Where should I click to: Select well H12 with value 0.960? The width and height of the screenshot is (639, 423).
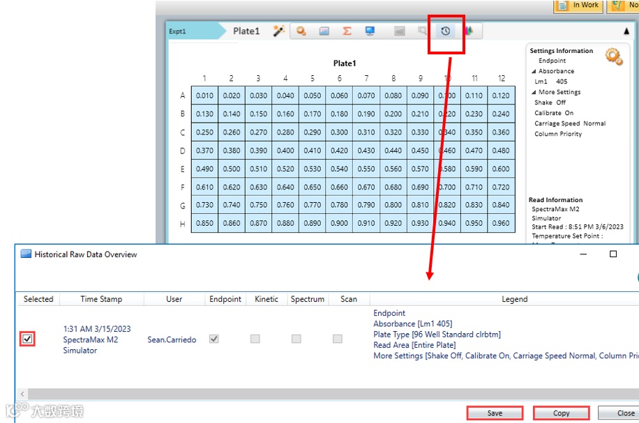501,223
